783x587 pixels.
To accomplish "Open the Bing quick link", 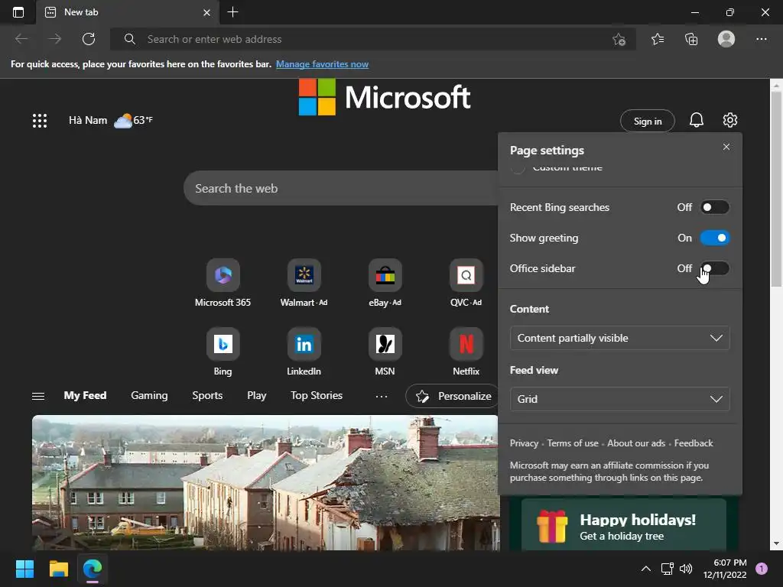I will tap(223, 352).
